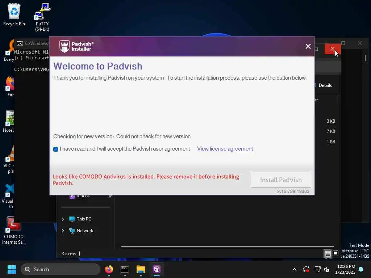
Task: Click the Command Prompt vertical scrollbar
Action: (365, 58)
